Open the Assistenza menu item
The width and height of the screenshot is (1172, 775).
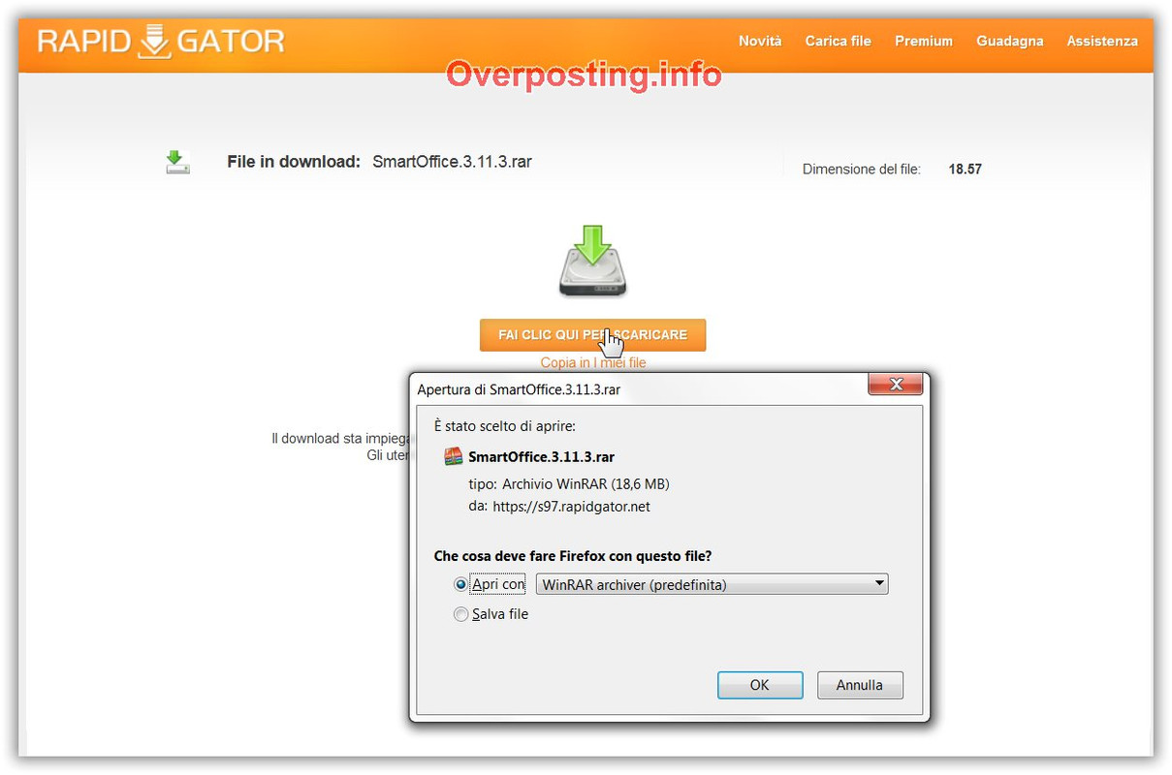pyautogui.click(x=1102, y=41)
